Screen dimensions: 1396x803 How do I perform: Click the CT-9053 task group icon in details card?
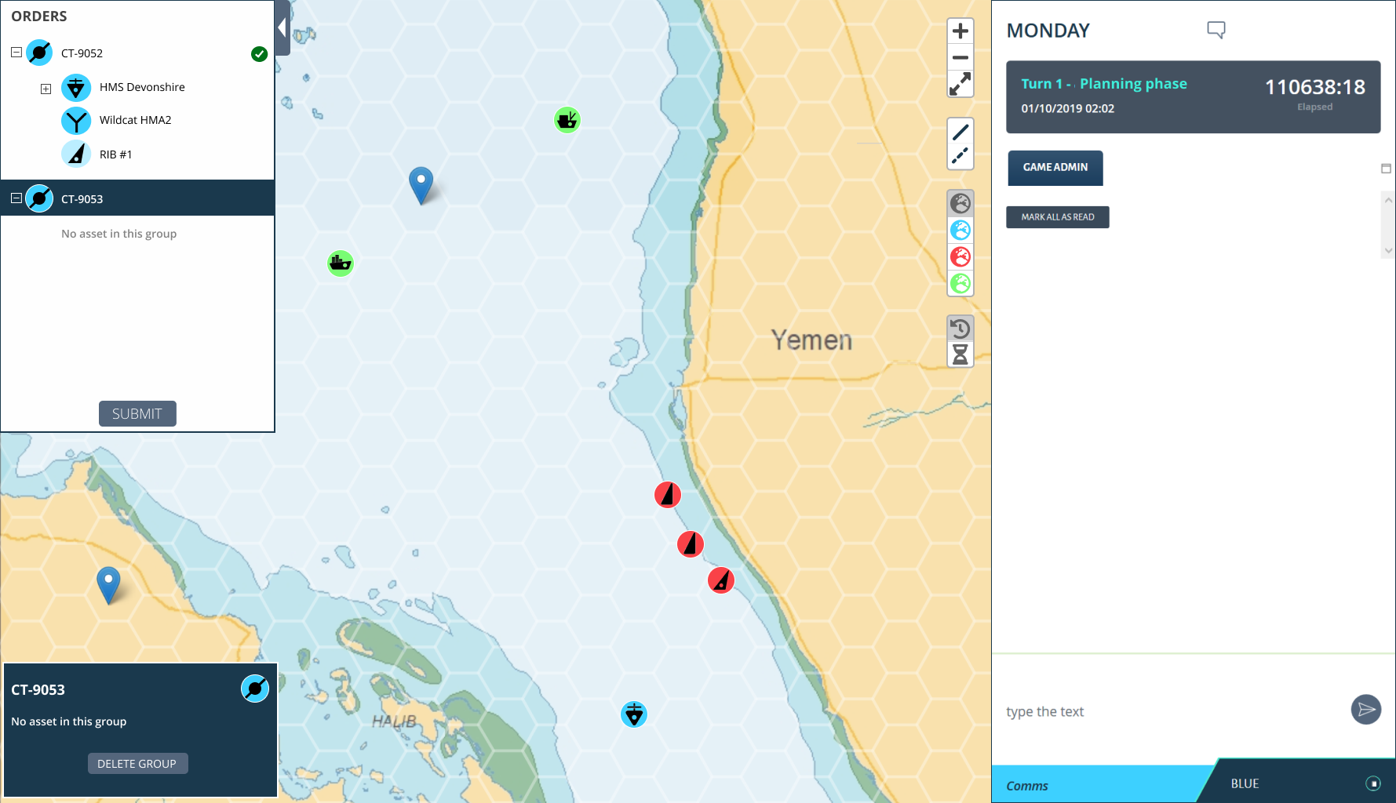click(x=255, y=689)
